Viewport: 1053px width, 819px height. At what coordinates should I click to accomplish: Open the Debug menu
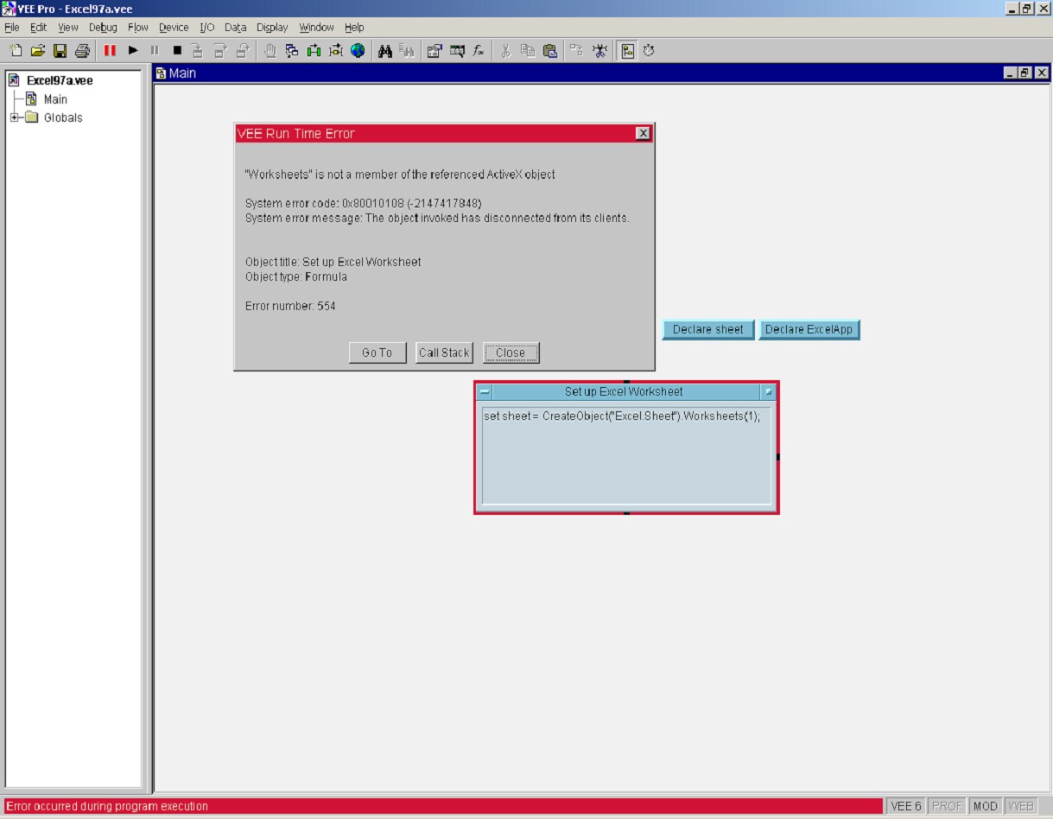coord(103,28)
